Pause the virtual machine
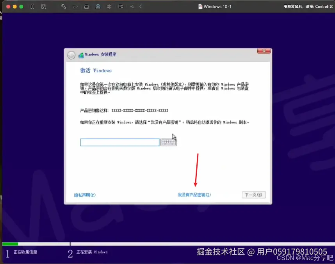This screenshot has width=335, height=264. pos(33,7)
